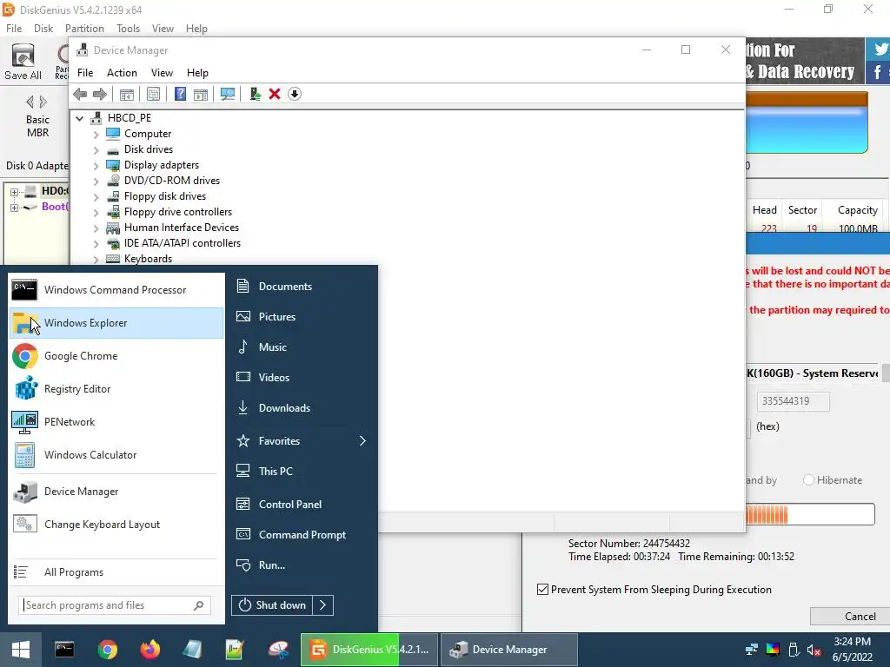Click the Chrome icon on the taskbar

tap(107, 650)
